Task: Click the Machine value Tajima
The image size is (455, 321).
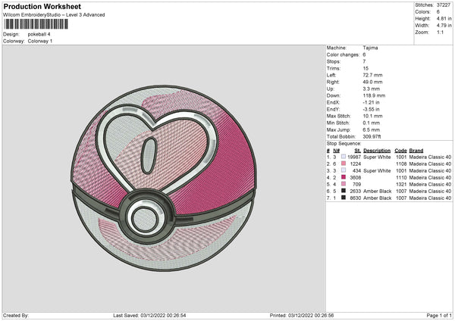Action: pyautogui.click(x=370, y=48)
